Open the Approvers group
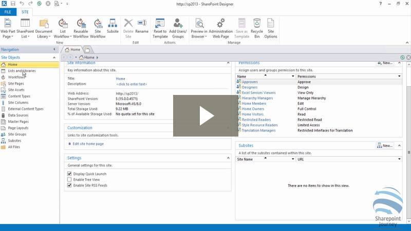Screen dimensions: 411x231 (250, 82)
